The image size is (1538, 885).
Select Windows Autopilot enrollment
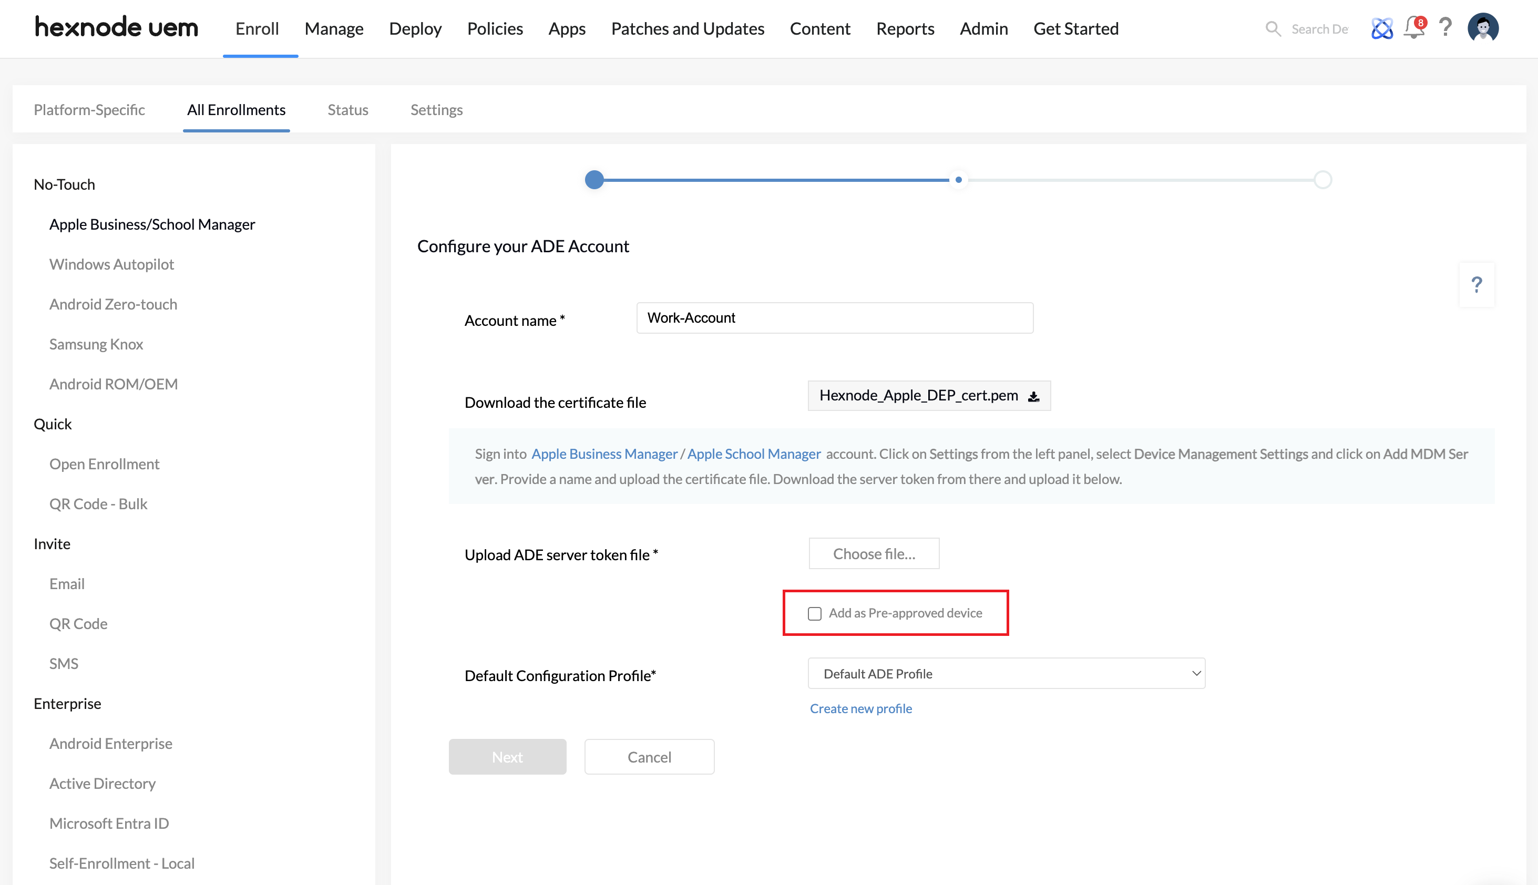[x=111, y=264]
